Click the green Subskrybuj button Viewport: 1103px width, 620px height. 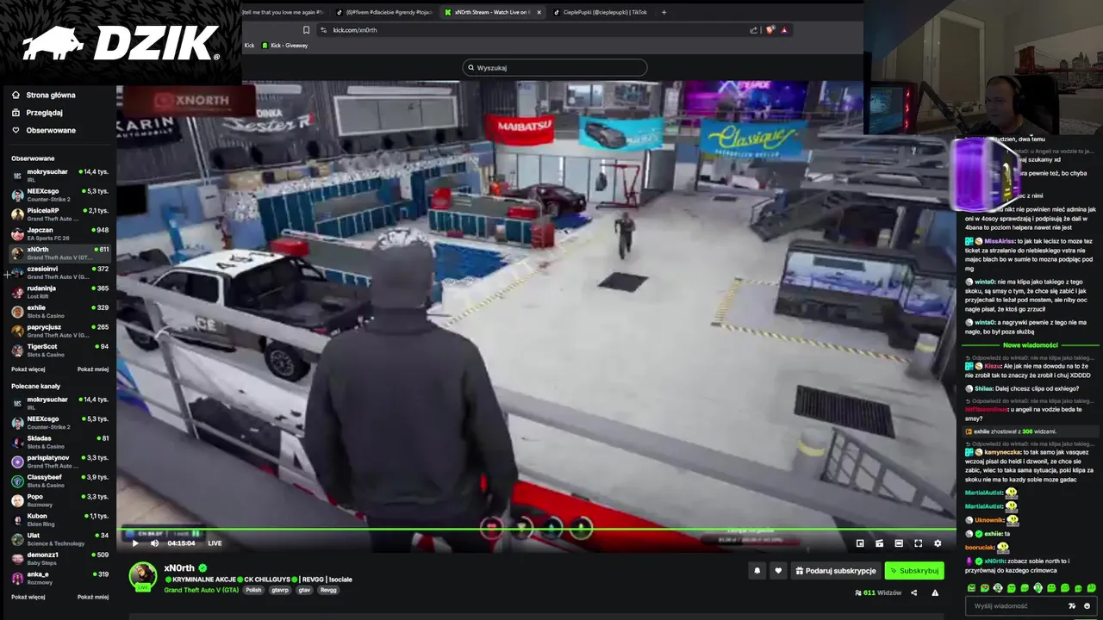(x=914, y=570)
